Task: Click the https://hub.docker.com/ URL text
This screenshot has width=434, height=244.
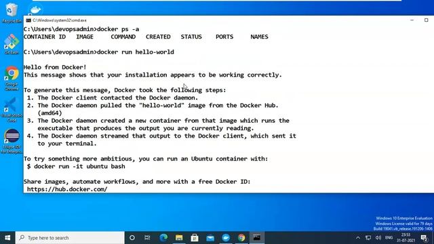Action: pyautogui.click(x=67, y=189)
